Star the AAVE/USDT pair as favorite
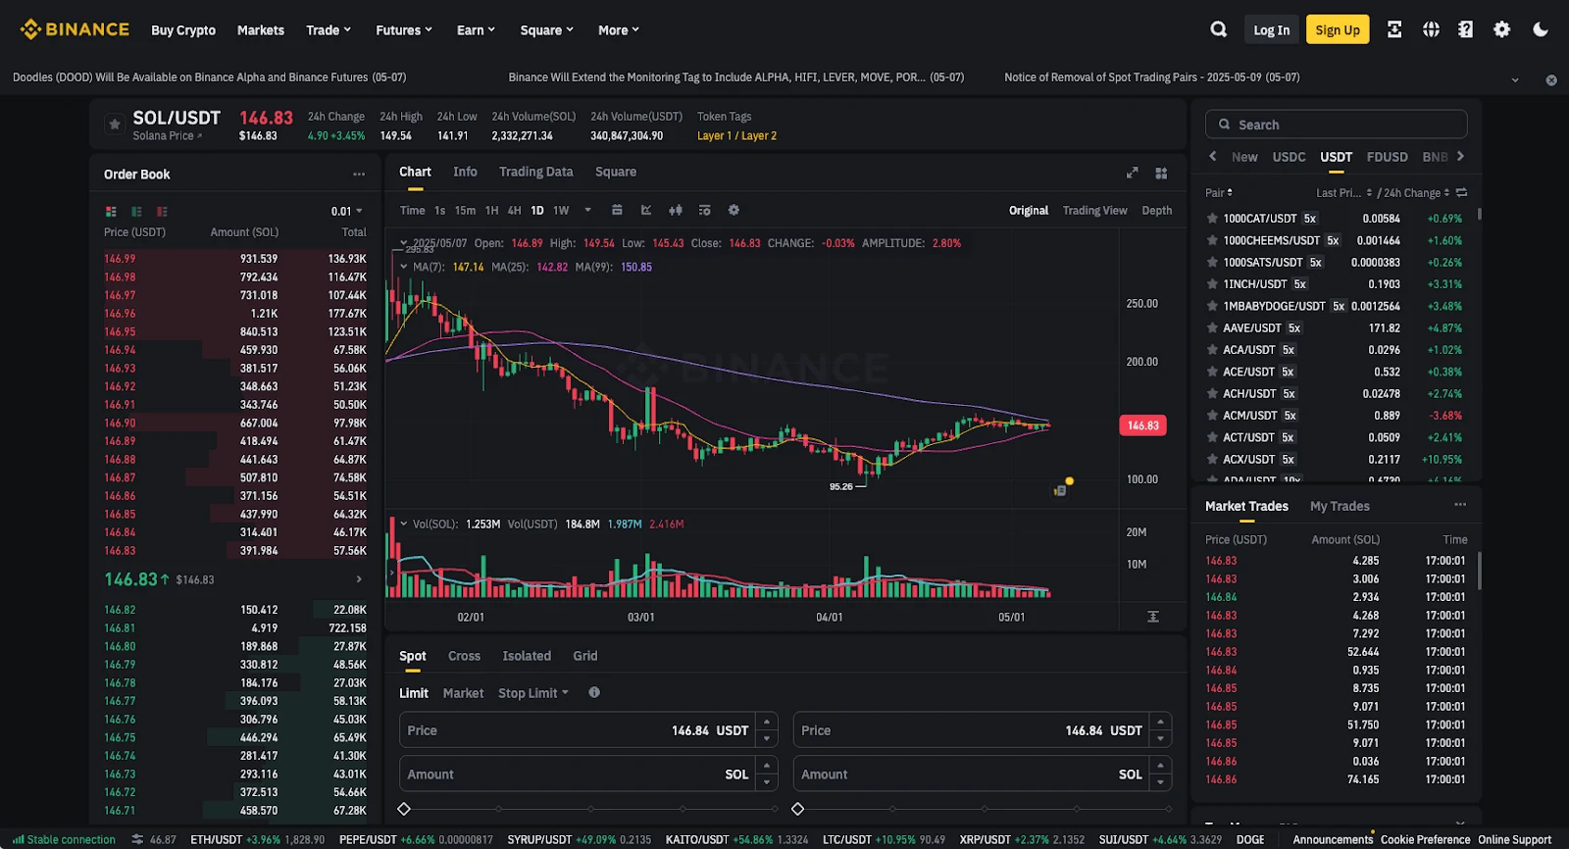The width and height of the screenshot is (1569, 849). tap(1212, 328)
